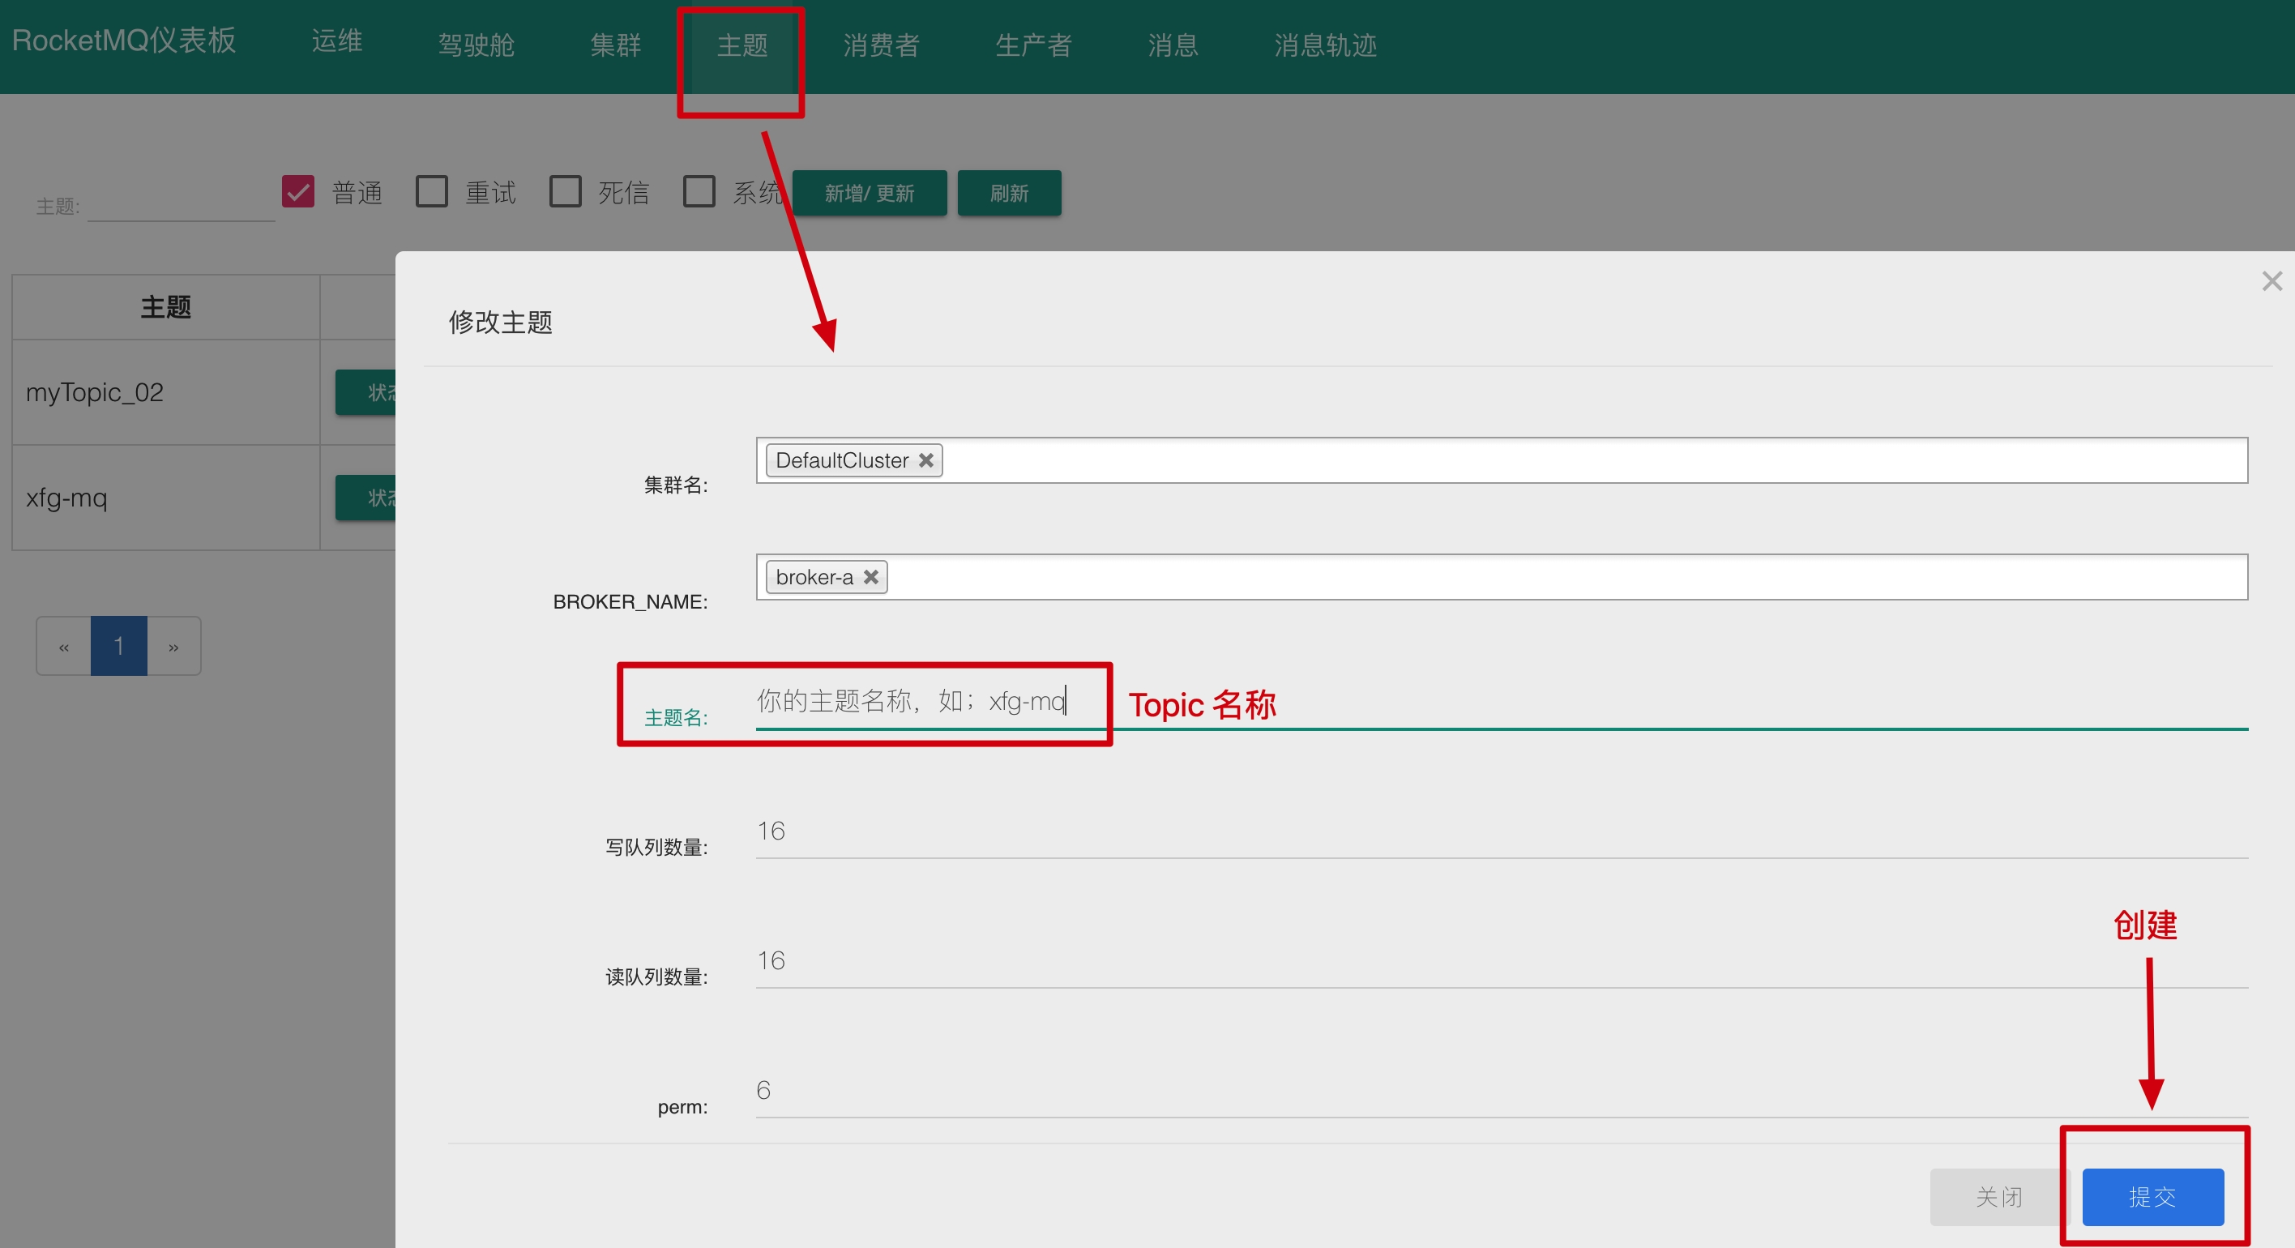Switch to the 消费者 navigation tab
The image size is (2295, 1248).
(880, 45)
